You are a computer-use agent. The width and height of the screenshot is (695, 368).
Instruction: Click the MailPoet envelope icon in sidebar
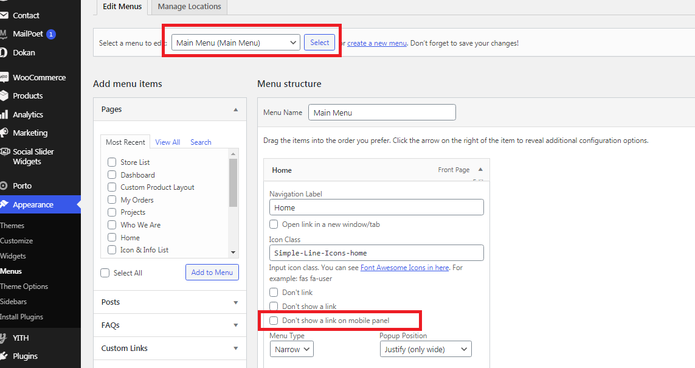tap(4, 34)
